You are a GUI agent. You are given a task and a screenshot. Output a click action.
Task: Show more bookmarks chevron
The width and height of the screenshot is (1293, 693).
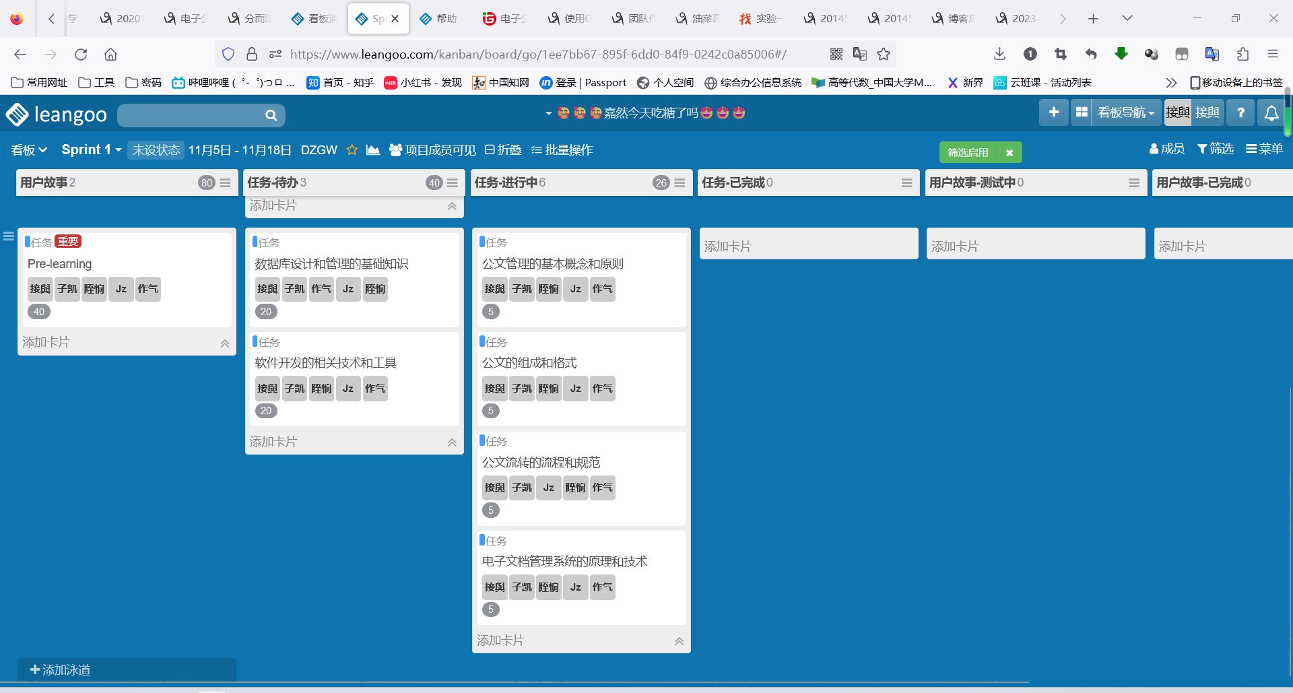[x=1171, y=82]
